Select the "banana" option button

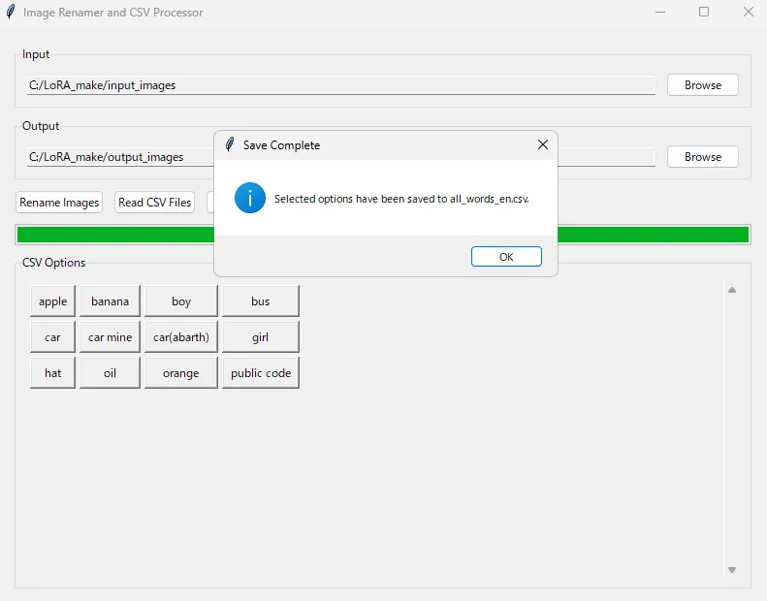click(110, 301)
